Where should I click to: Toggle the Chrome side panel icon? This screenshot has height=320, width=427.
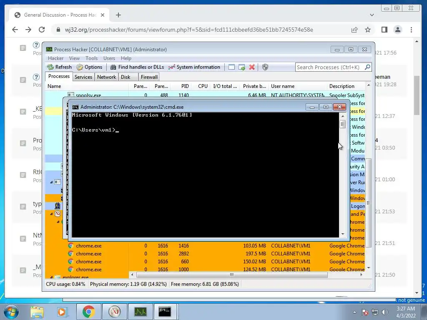tap(384, 30)
